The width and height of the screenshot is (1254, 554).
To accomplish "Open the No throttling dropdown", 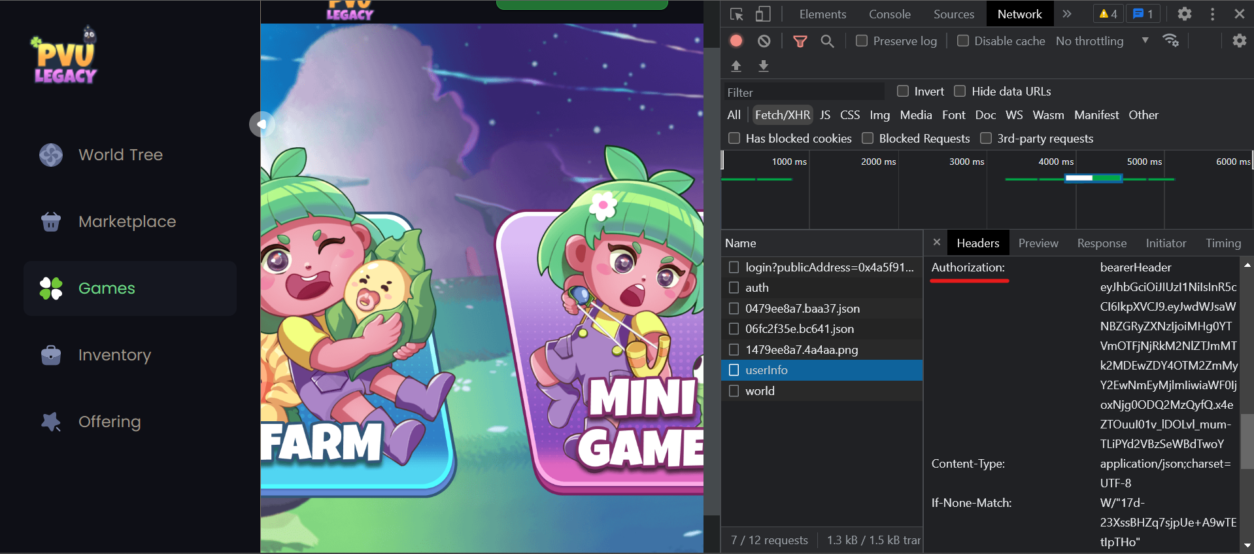I will point(1102,41).
